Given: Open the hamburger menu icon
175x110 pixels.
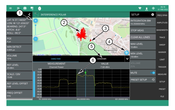Looking at the screenshot, I should point(10,8).
